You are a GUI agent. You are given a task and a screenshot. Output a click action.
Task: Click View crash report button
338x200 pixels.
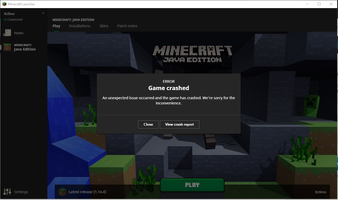tap(179, 124)
